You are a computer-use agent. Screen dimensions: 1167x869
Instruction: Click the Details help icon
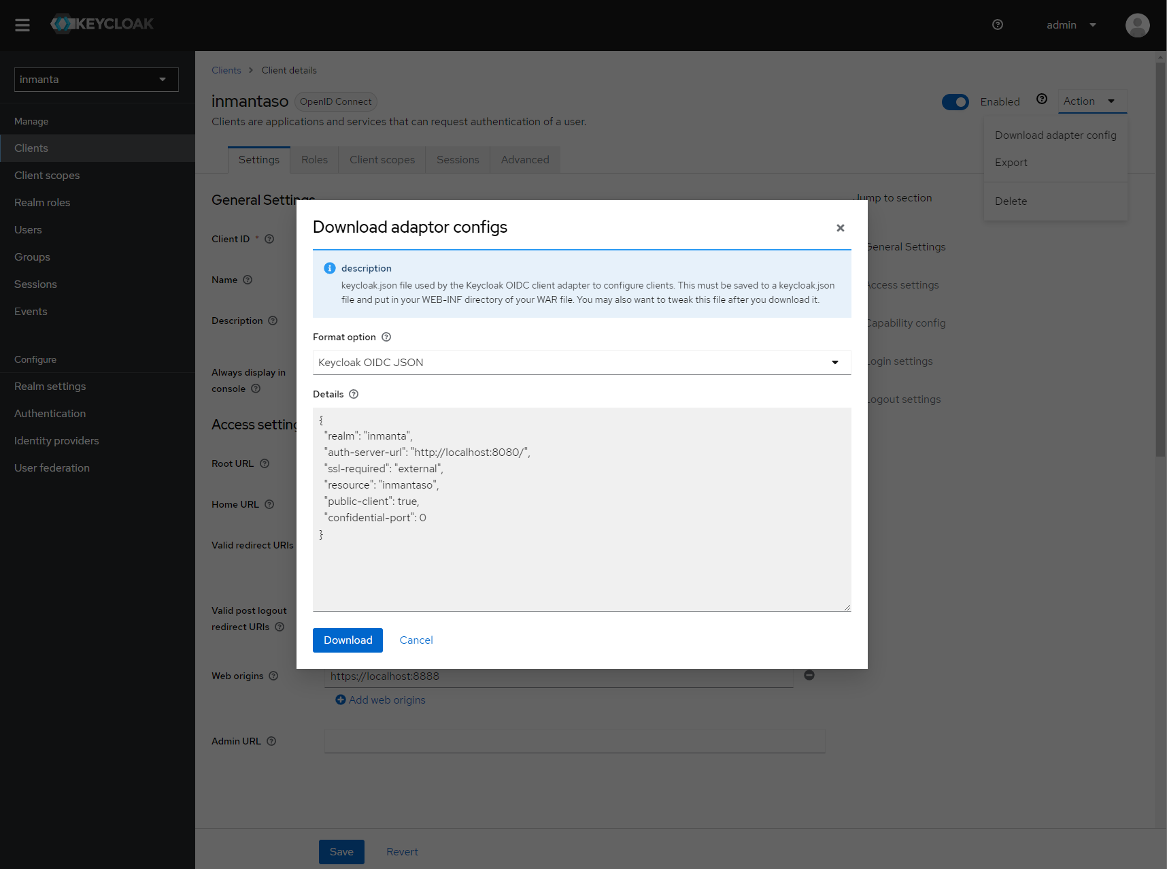coord(354,395)
